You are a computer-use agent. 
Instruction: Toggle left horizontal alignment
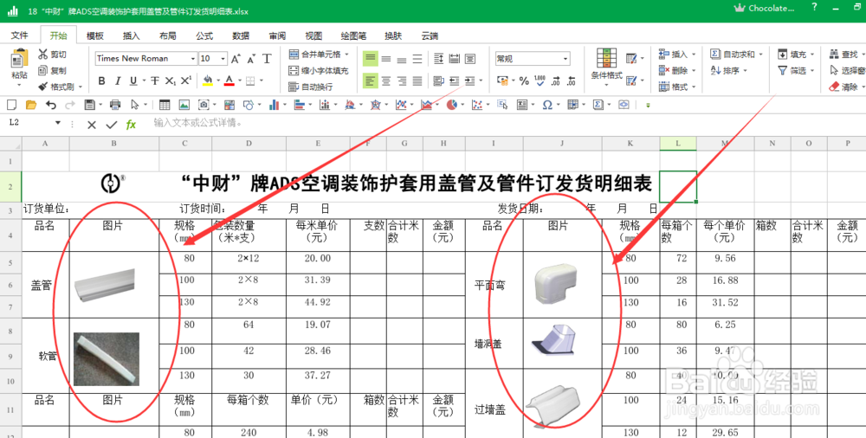click(371, 81)
